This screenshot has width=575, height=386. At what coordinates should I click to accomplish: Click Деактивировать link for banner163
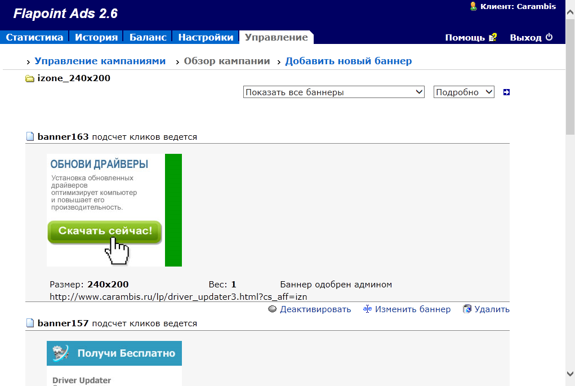pos(315,309)
